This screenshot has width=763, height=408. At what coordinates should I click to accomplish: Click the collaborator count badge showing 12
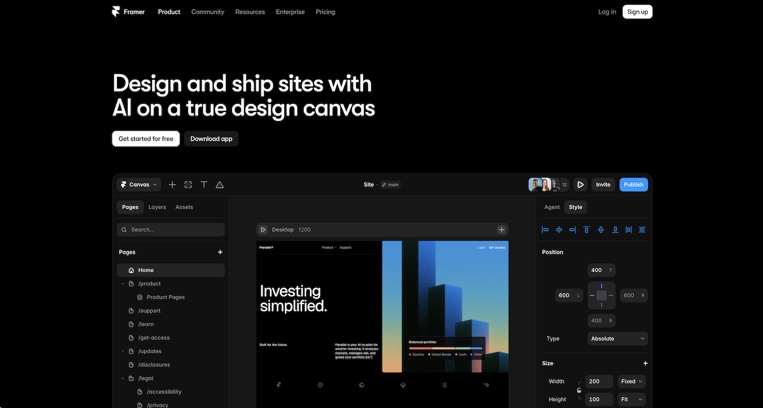pyautogui.click(x=564, y=185)
